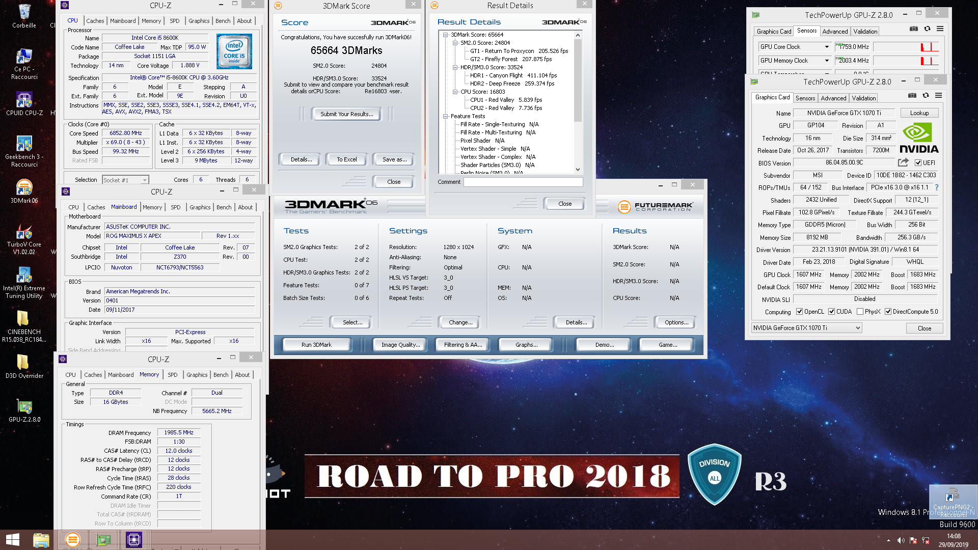Click the Filtering & AA... button
Screen dimensions: 978x550
coord(463,345)
